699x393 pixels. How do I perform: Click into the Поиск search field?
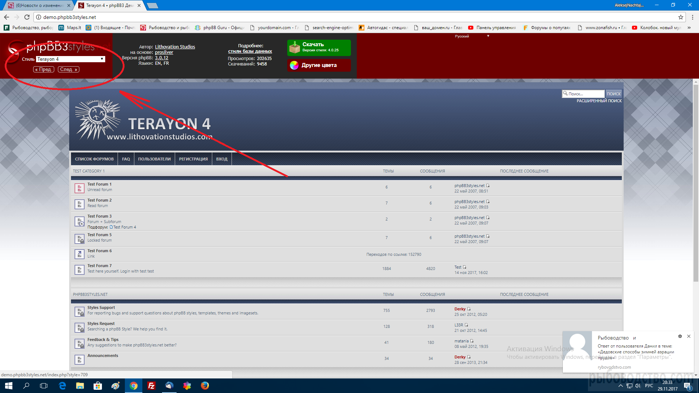coord(583,94)
